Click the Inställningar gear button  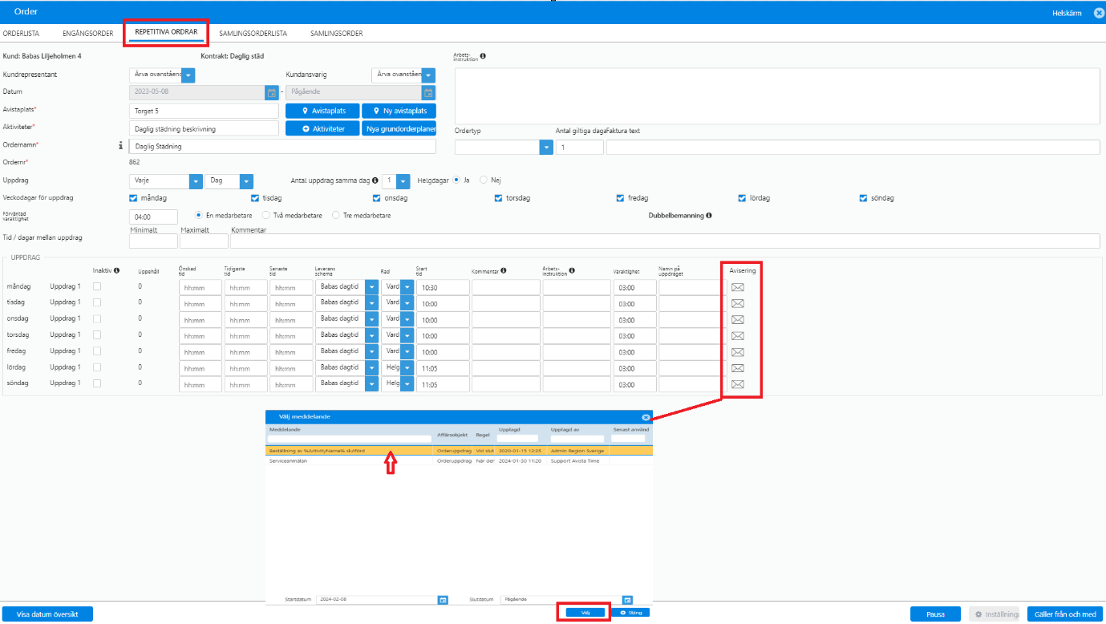[x=995, y=614]
